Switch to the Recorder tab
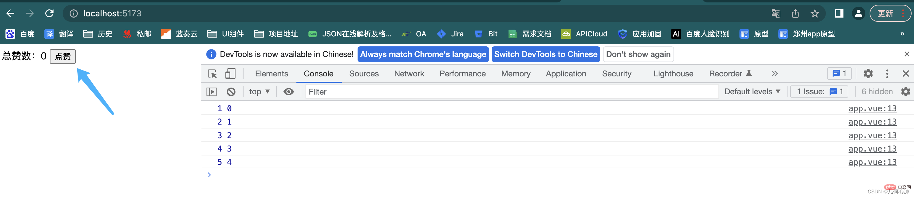Viewport: 914px width, 197px height. tap(730, 74)
